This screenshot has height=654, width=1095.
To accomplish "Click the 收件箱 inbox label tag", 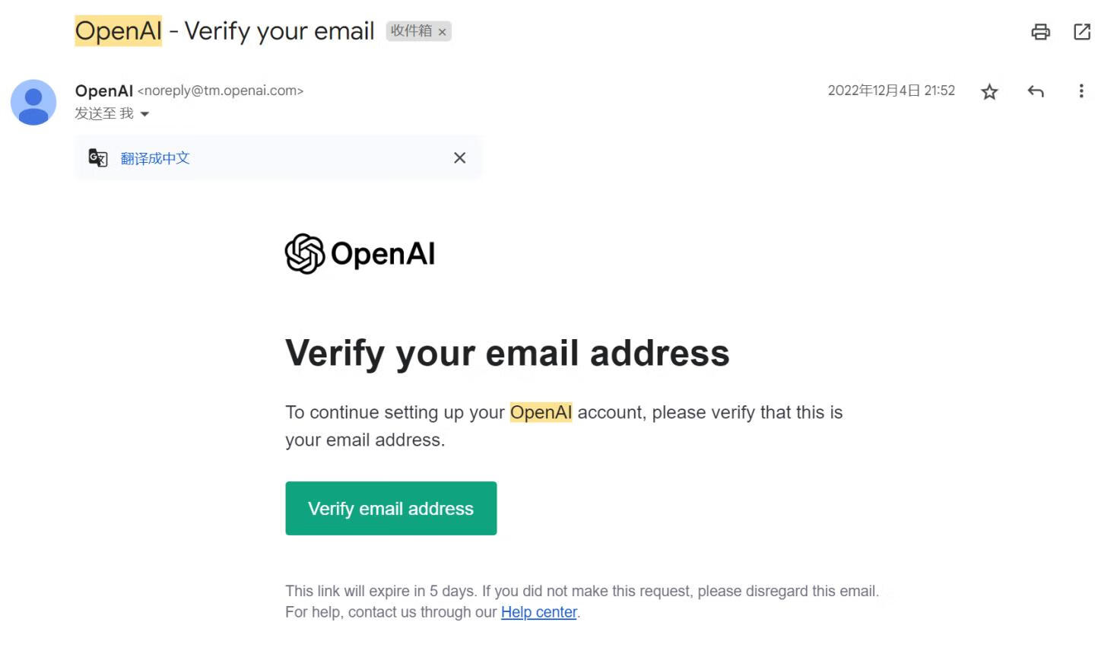I will (x=411, y=31).
